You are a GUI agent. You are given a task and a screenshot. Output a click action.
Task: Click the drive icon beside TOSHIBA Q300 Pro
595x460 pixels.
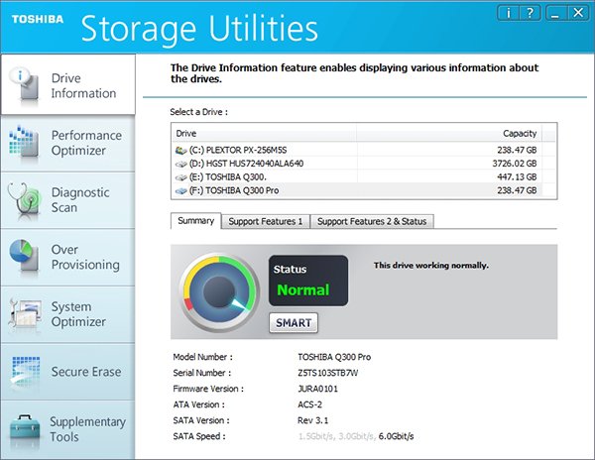(x=181, y=190)
